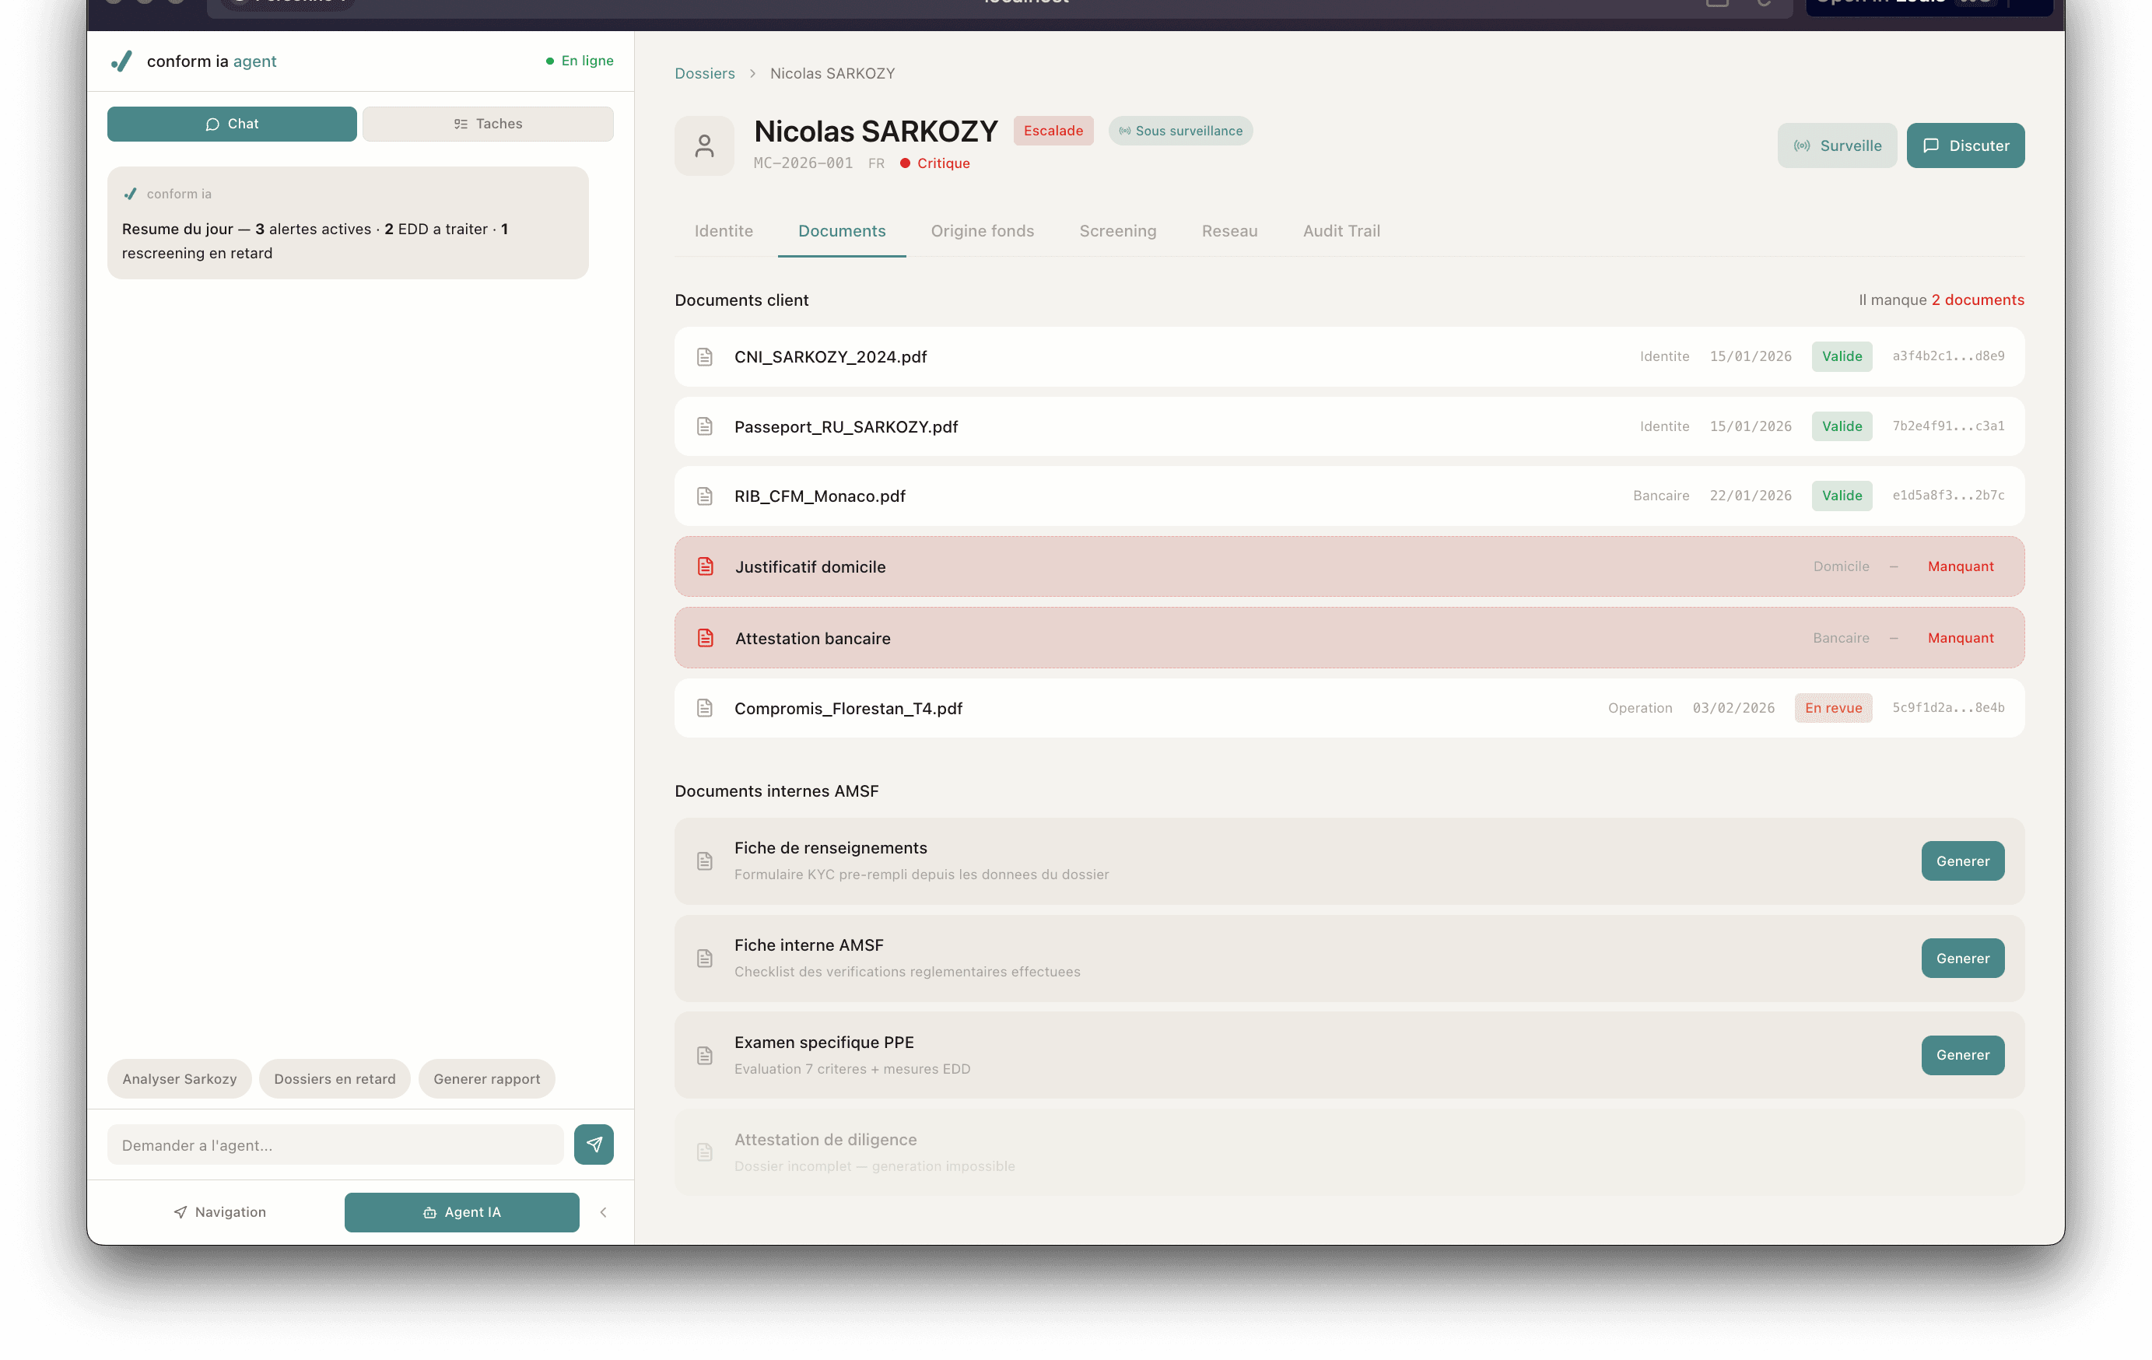Viewport: 2152px width, 1360px height.
Task: Collapse the sidebar with the chevron arrow
Action: (603, 1211)
